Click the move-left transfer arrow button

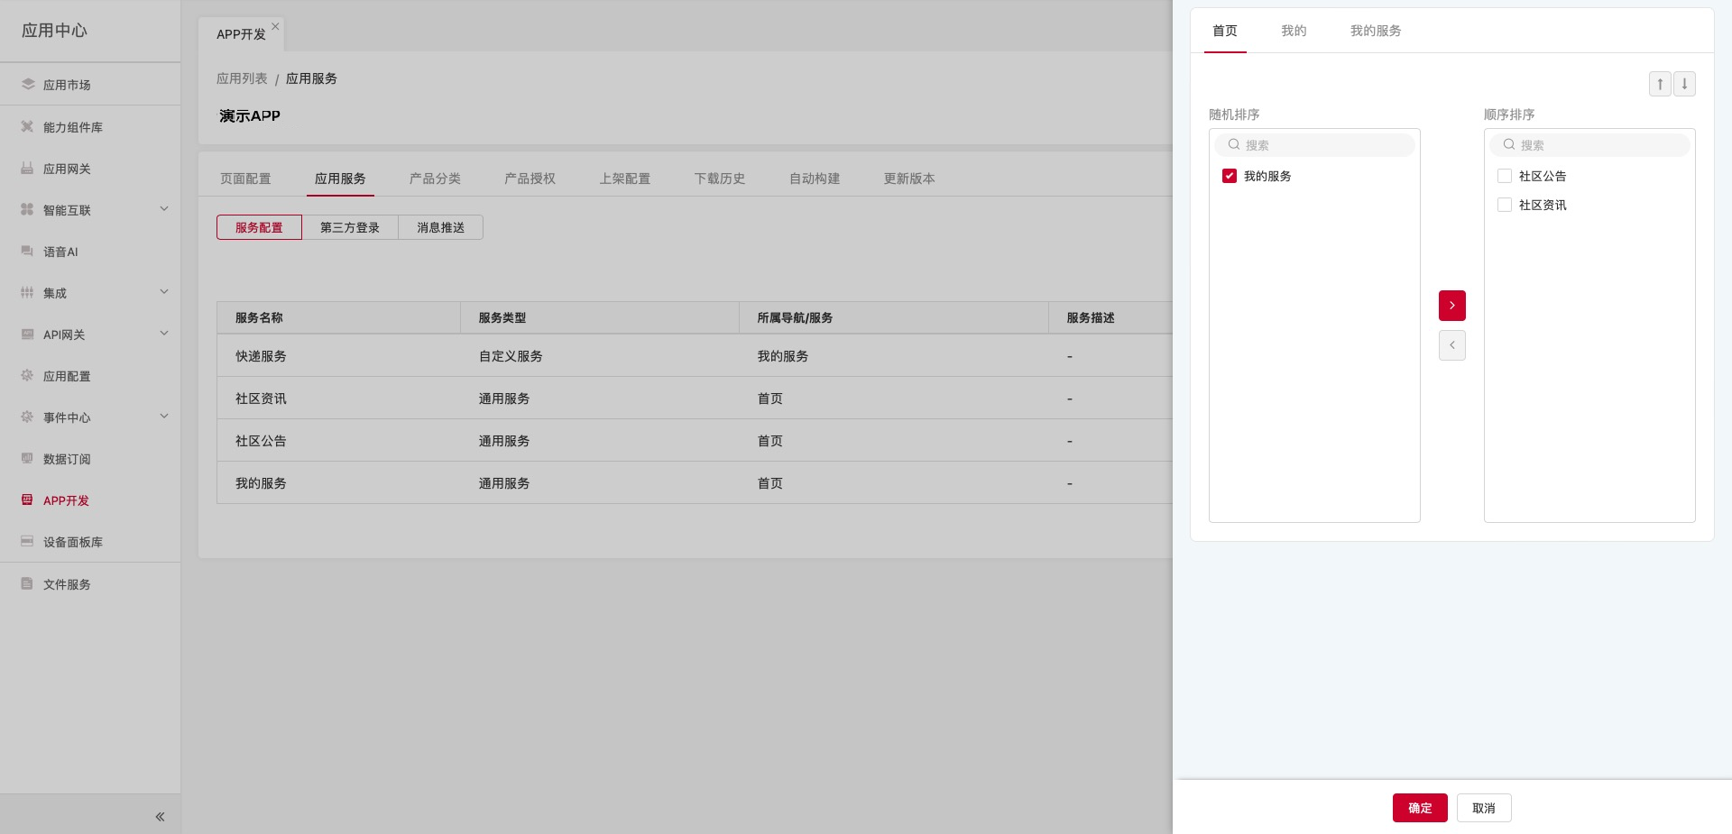pyautogui.click(x=1451, y=345)
